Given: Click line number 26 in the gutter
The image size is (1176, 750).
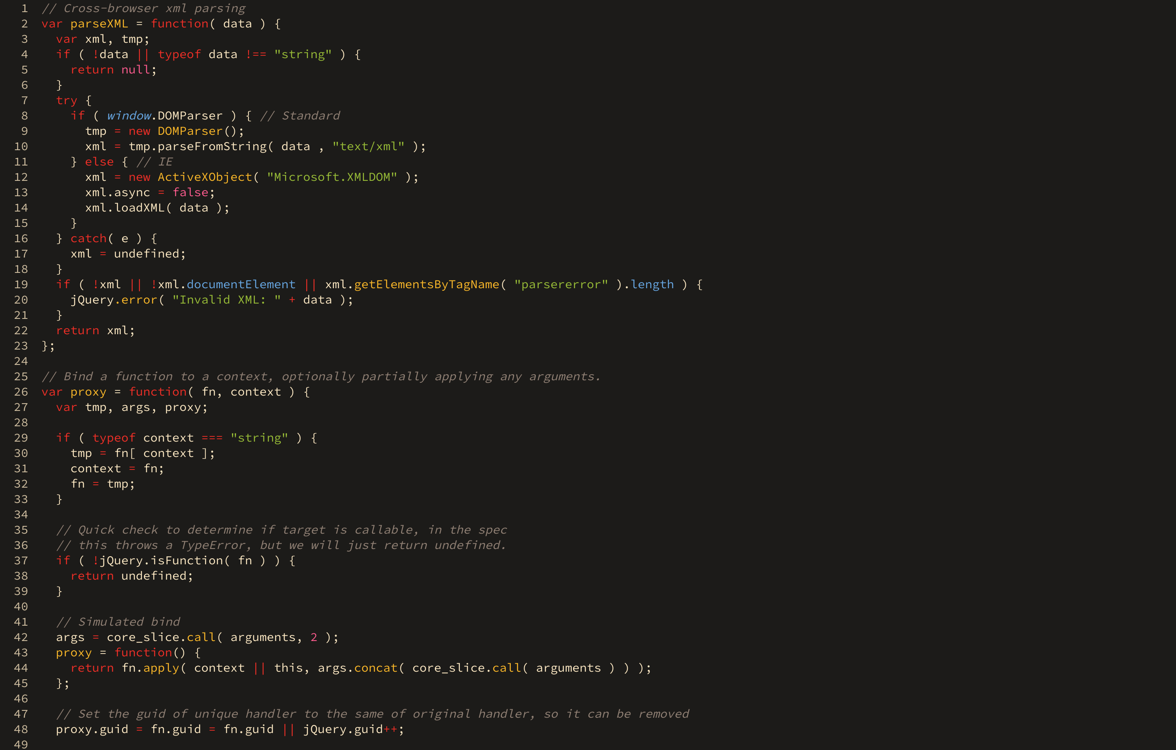Looking at the screenshot, I should point(21,392).
